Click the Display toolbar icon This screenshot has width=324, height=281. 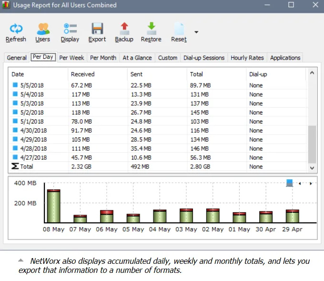pyautogui.click(x=70, y=29)
